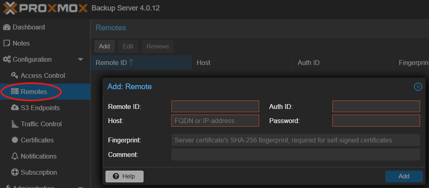
Task: Focus the Remote ID input field
Action: click(215, 107)
